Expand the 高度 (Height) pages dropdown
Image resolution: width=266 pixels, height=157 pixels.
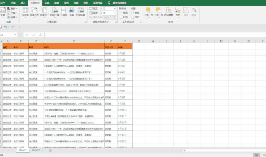tap(115, 13)
